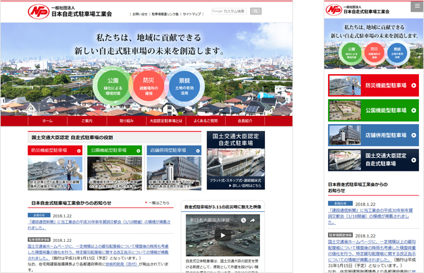Image resolution: width=424 pixels, height=273 pixels.
Task: Click the blue 景観 circle on desktop banner
Action: click(184, 84)
